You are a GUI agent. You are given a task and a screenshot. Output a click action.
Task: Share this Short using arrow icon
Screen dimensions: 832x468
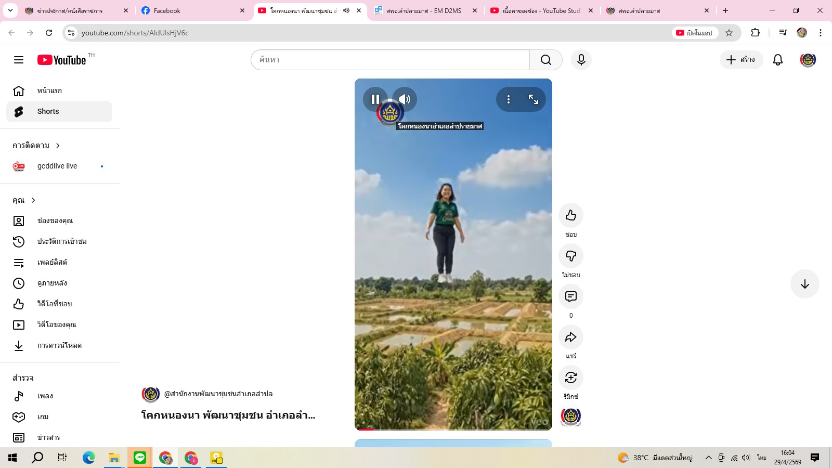(570, 337)
